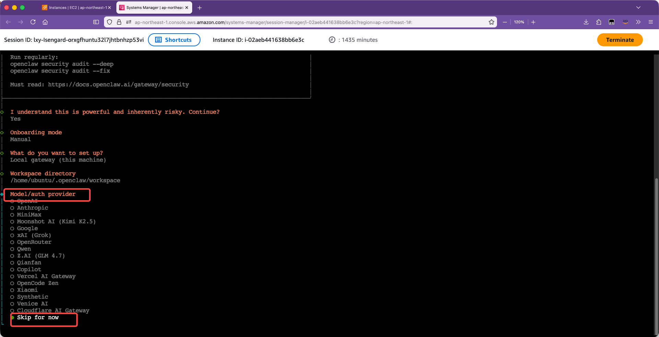Show more toolbar tools overflow chevron
Image resolution: width=659 pixels, height=337 pixels.
coord(638,22)
